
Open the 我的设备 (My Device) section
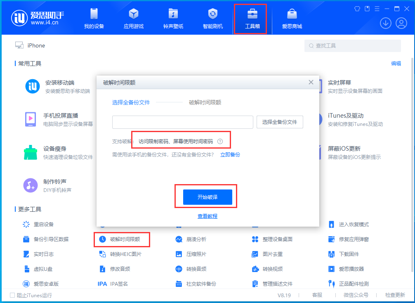tap(94, 18)
